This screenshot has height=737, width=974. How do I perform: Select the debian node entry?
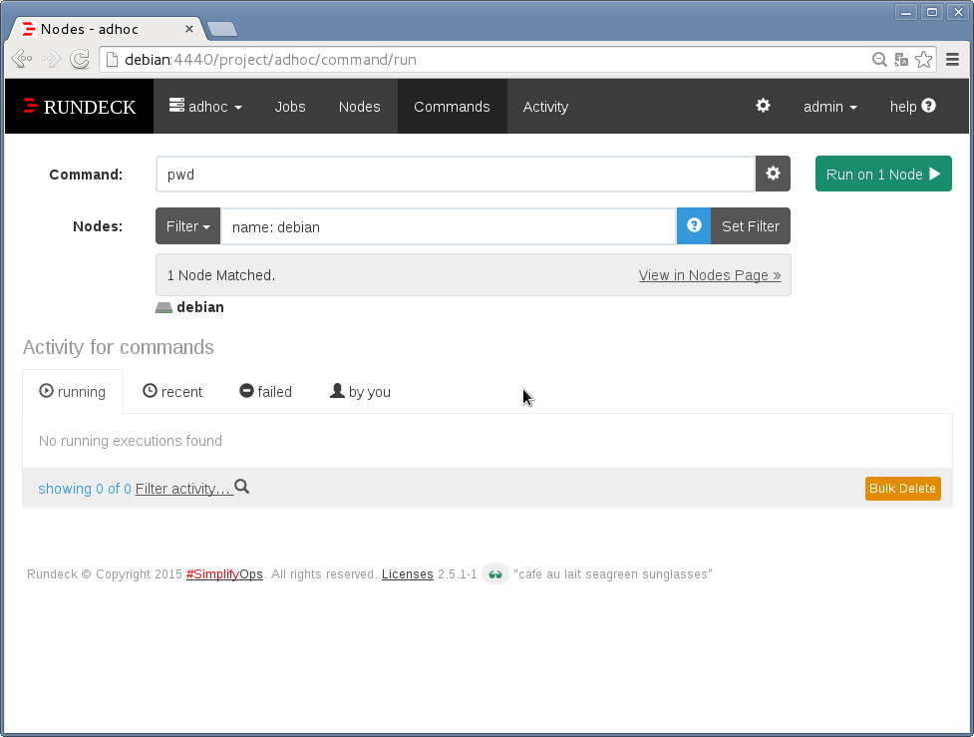pos(190,307)
